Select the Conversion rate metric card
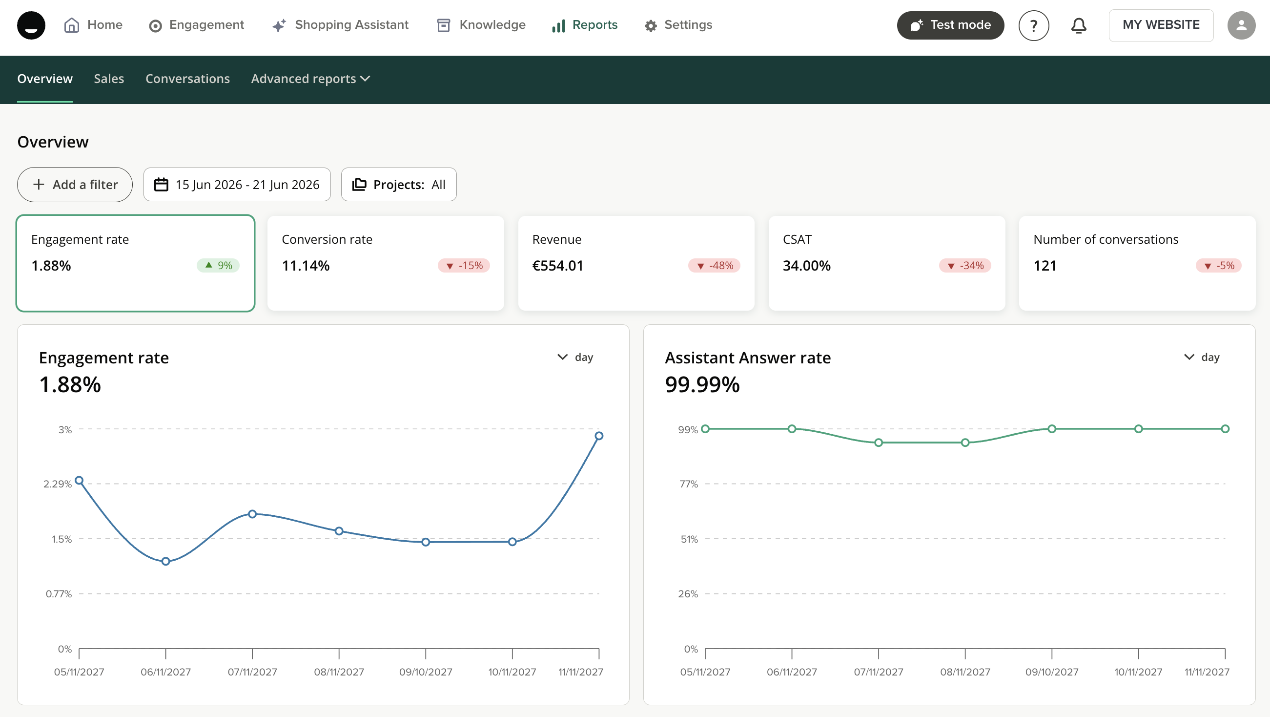Screen dimensions: 1270x717 pos(386,263)
